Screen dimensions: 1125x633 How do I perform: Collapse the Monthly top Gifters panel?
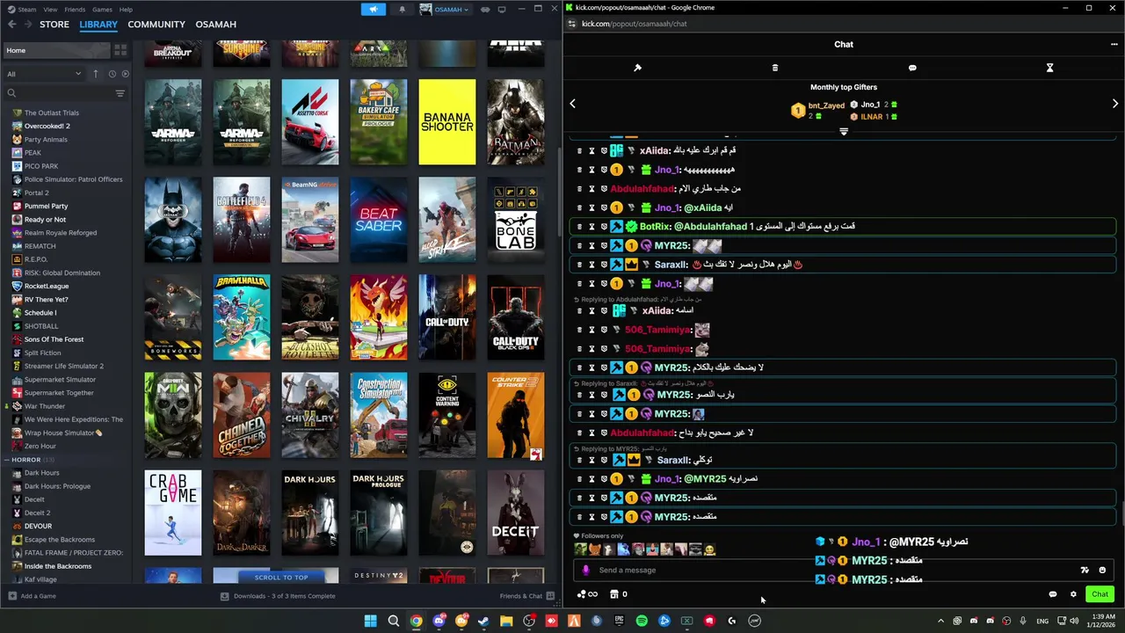pyautogui.click(x=844, y=132)
